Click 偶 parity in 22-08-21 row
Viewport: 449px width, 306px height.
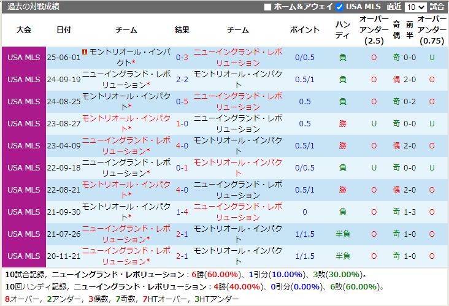click(x=396, y=189)
